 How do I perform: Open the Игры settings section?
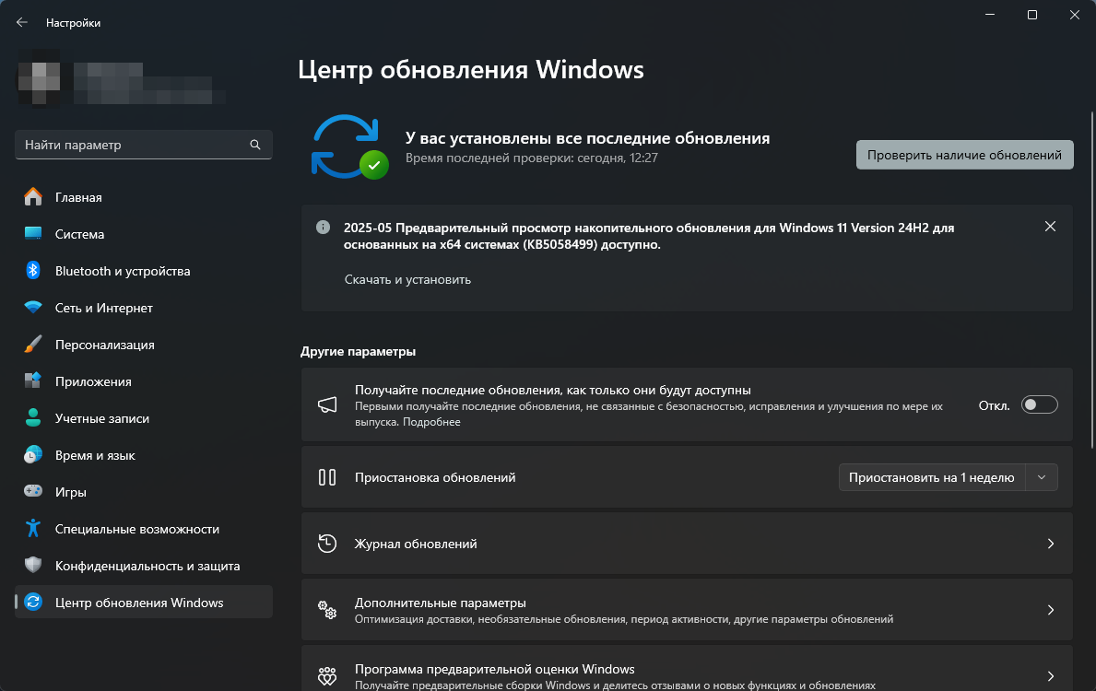pos(143,492)
